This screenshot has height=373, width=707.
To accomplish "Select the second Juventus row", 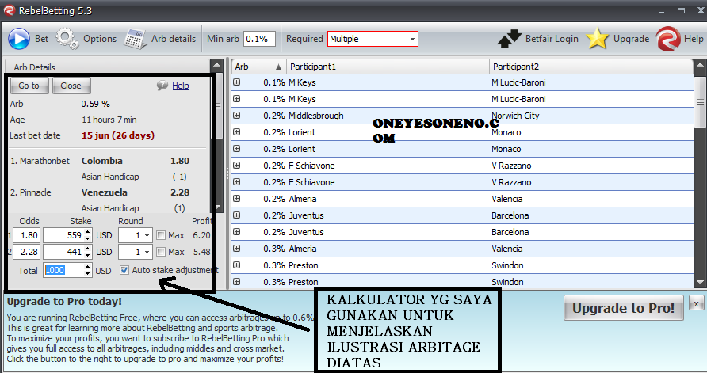I will tap(462, 232).
